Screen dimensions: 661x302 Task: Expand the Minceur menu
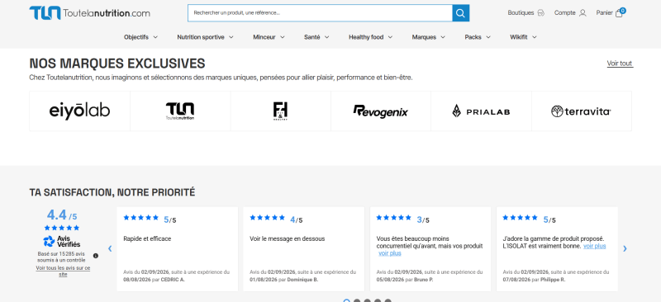269,37
